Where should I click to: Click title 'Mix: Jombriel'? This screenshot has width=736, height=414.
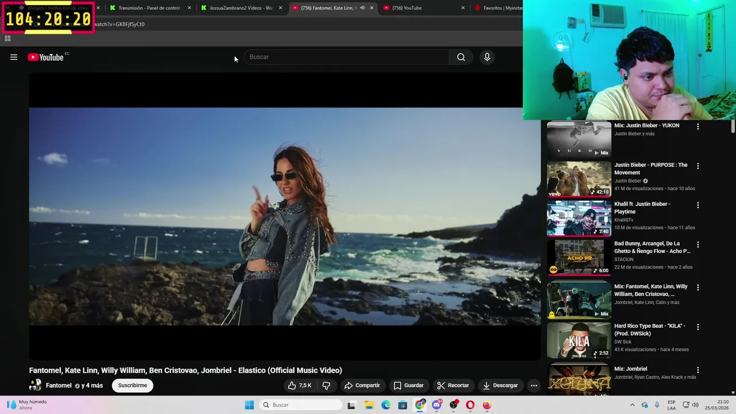[x=631, y=369]
